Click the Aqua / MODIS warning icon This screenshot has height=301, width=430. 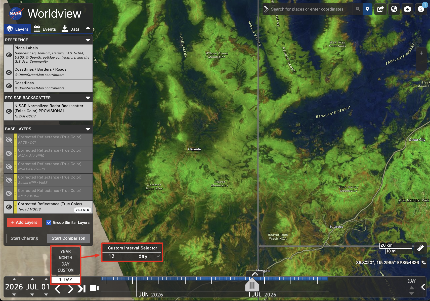click(x=15, y=193)
